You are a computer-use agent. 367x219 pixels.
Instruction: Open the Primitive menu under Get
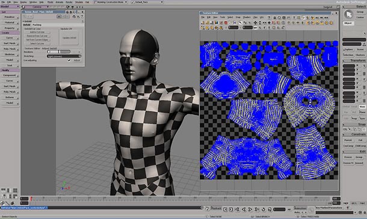(10, 17)
